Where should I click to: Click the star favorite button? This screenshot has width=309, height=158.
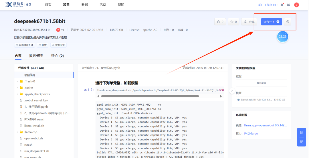233,22
